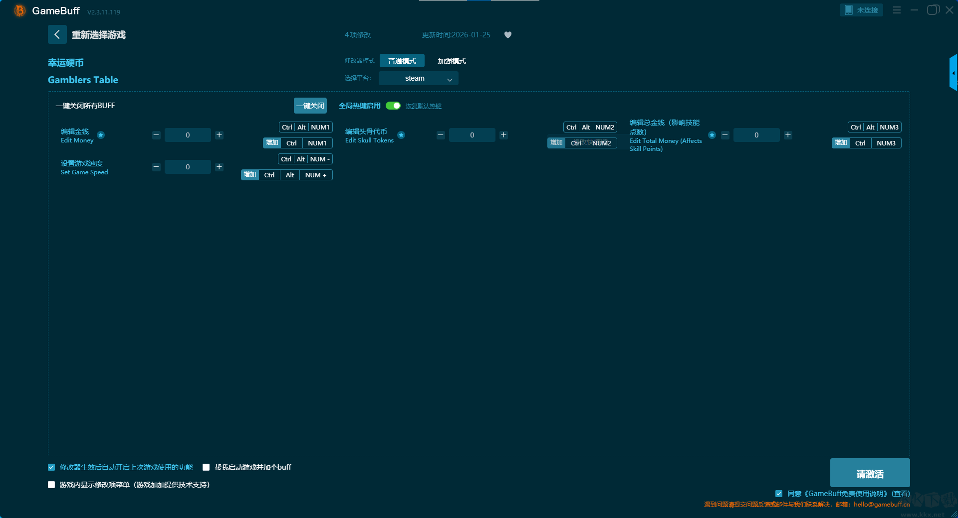
Task: Click the Set Game Speed value field
Action: pyautogui.click(x=188, y=167)
